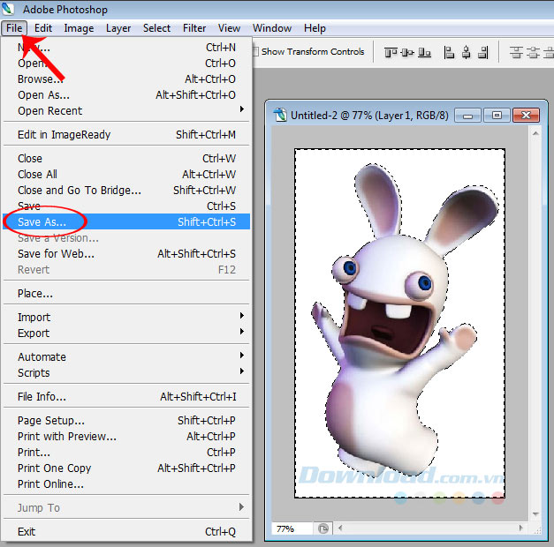Screen dimensions: 554x547
Task: Click Print with Preview... in File menu
Action: [67, 437]
